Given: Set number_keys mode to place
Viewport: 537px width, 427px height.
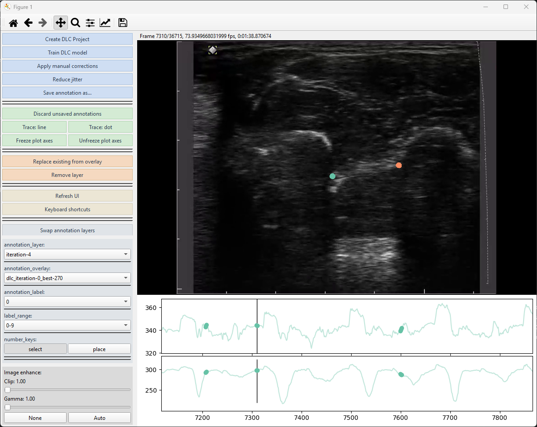Looking at the screenshot, I should [99, 349].
